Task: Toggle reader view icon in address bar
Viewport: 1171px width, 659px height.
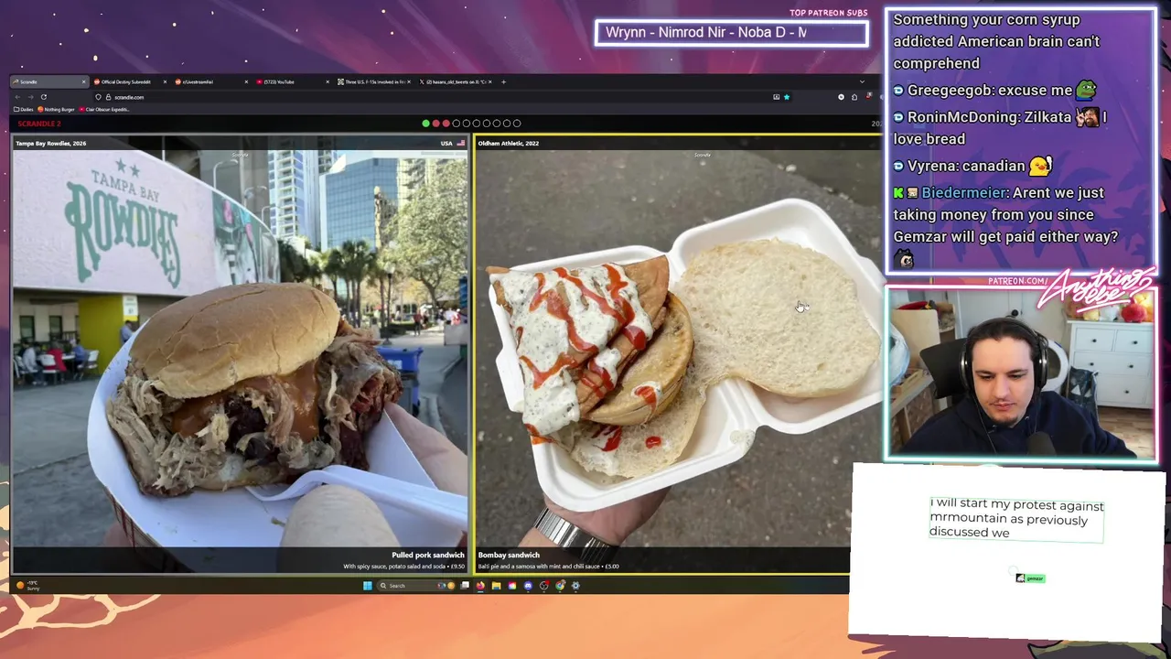Action: pos(776,96)
